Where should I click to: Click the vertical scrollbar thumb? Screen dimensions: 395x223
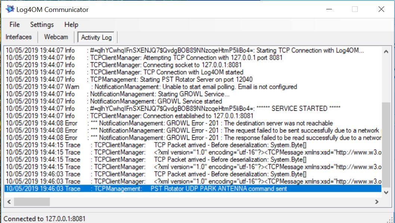pos(386,145)
